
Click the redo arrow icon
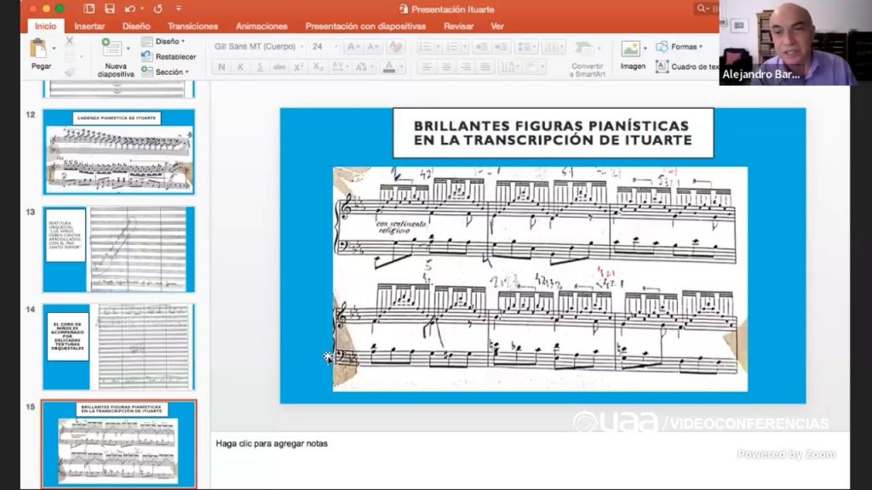[x=158, y=9]
